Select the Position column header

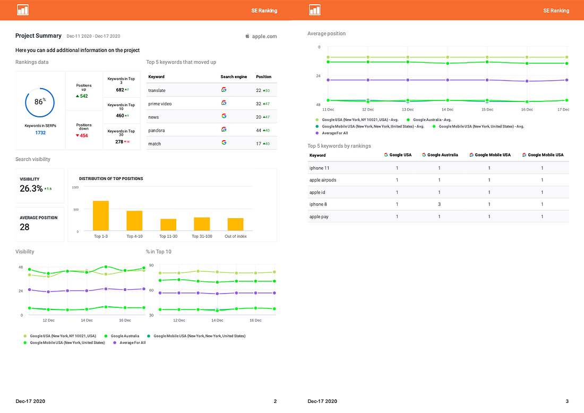tap(263, 77)
